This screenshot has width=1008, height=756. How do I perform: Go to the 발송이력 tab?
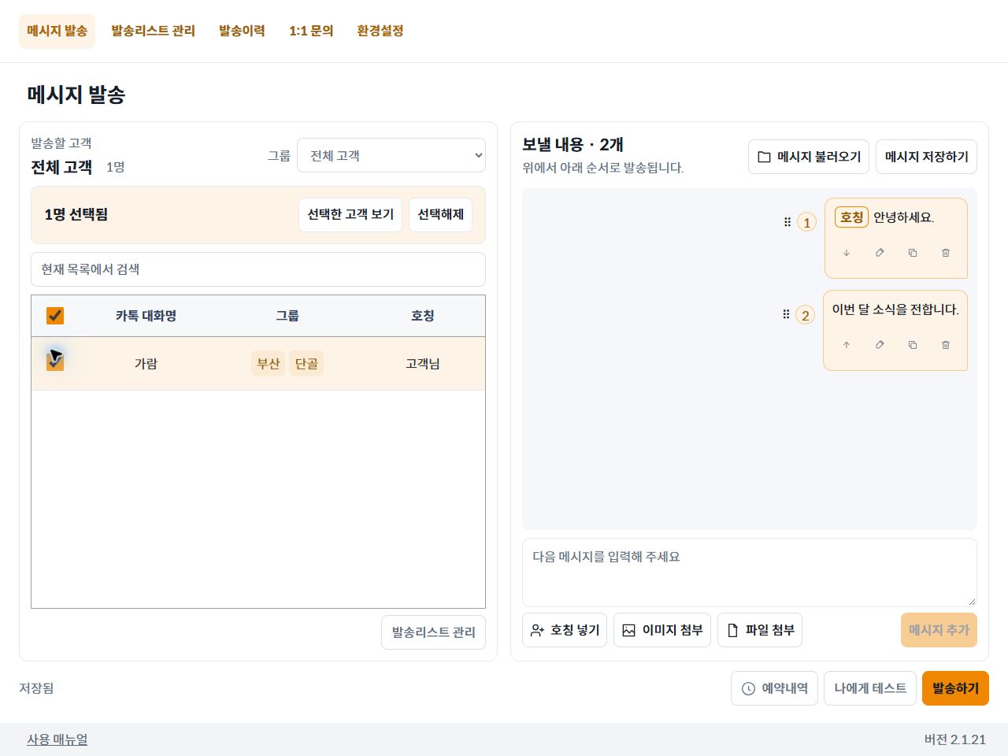click(242, 31)
